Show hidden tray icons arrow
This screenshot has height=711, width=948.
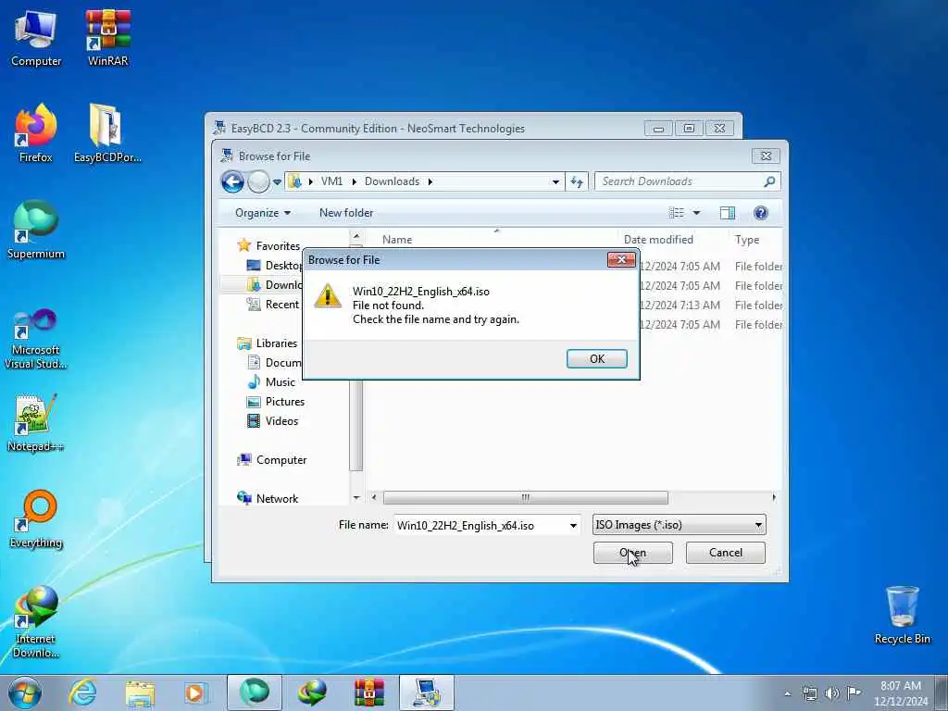click(787, 693)
